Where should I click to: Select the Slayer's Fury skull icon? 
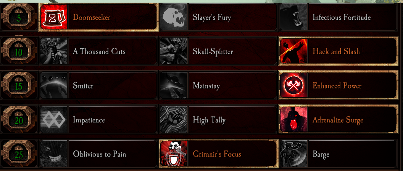[174, 17]
